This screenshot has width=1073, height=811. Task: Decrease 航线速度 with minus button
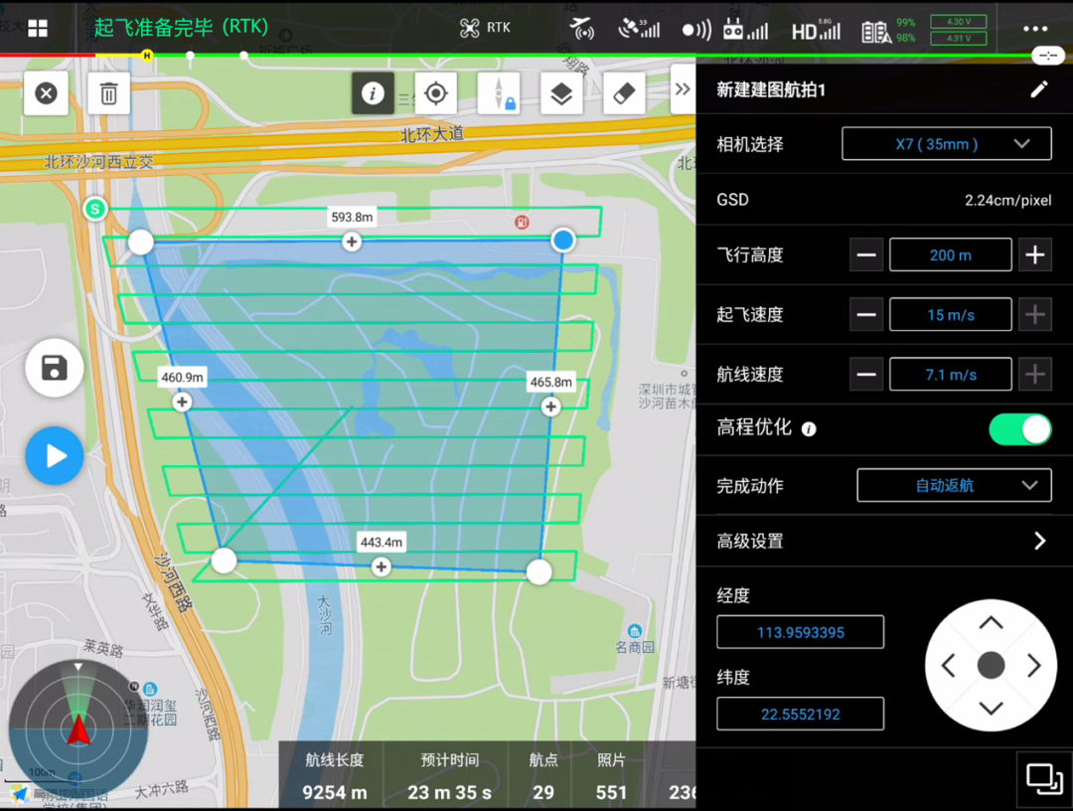coord(866,375)
